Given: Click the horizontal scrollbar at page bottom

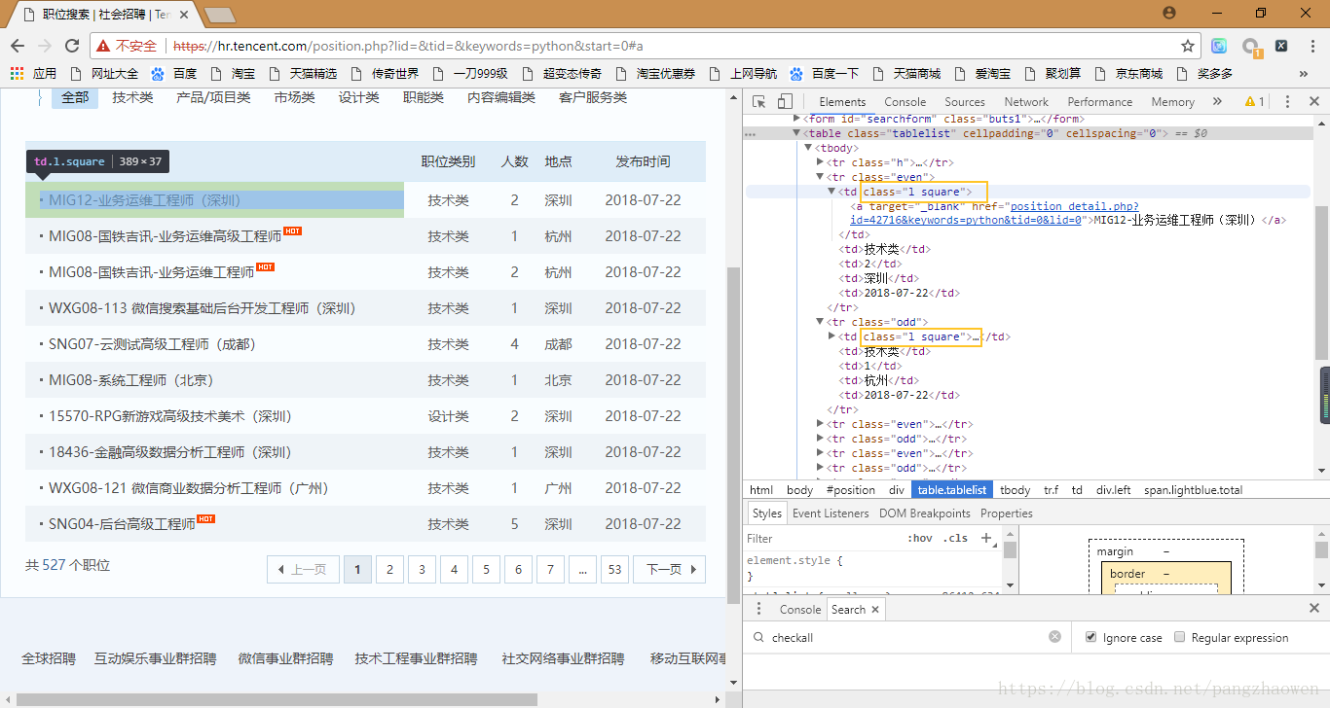Looking at the screenshot, I should click(277, 699).
